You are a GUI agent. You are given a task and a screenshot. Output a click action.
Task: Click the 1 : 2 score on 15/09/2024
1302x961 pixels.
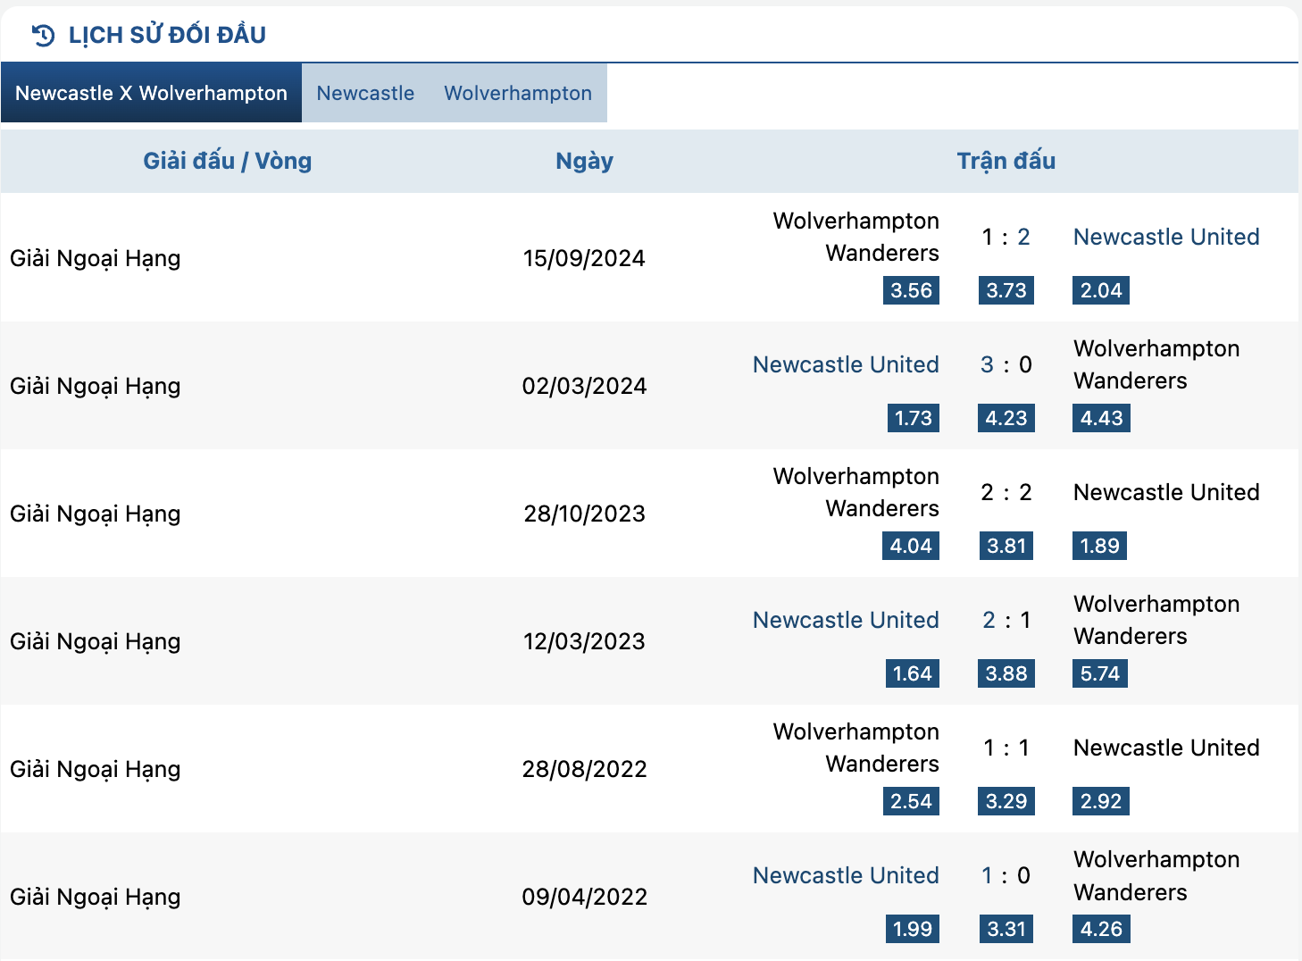click(1006, 237)
